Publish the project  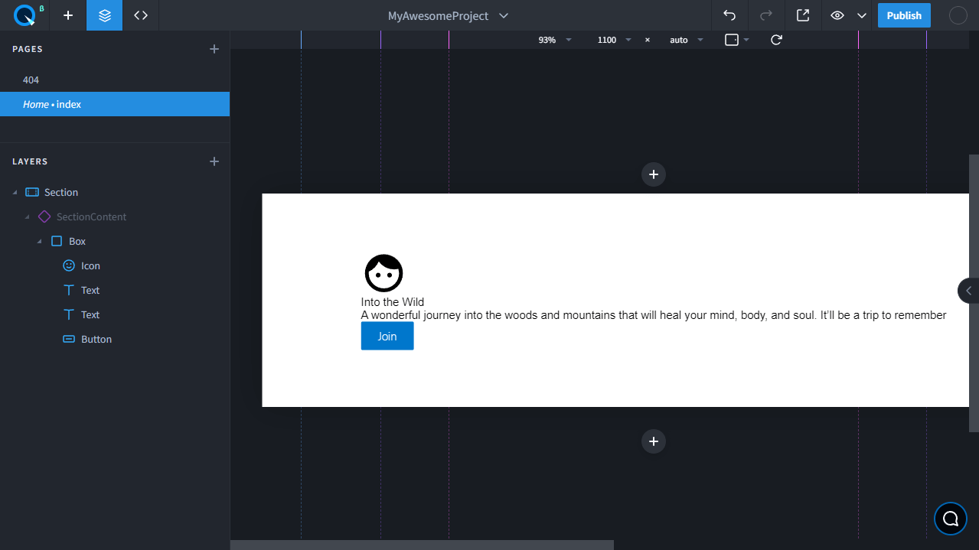pyautogui.click(x=904, y=15)
